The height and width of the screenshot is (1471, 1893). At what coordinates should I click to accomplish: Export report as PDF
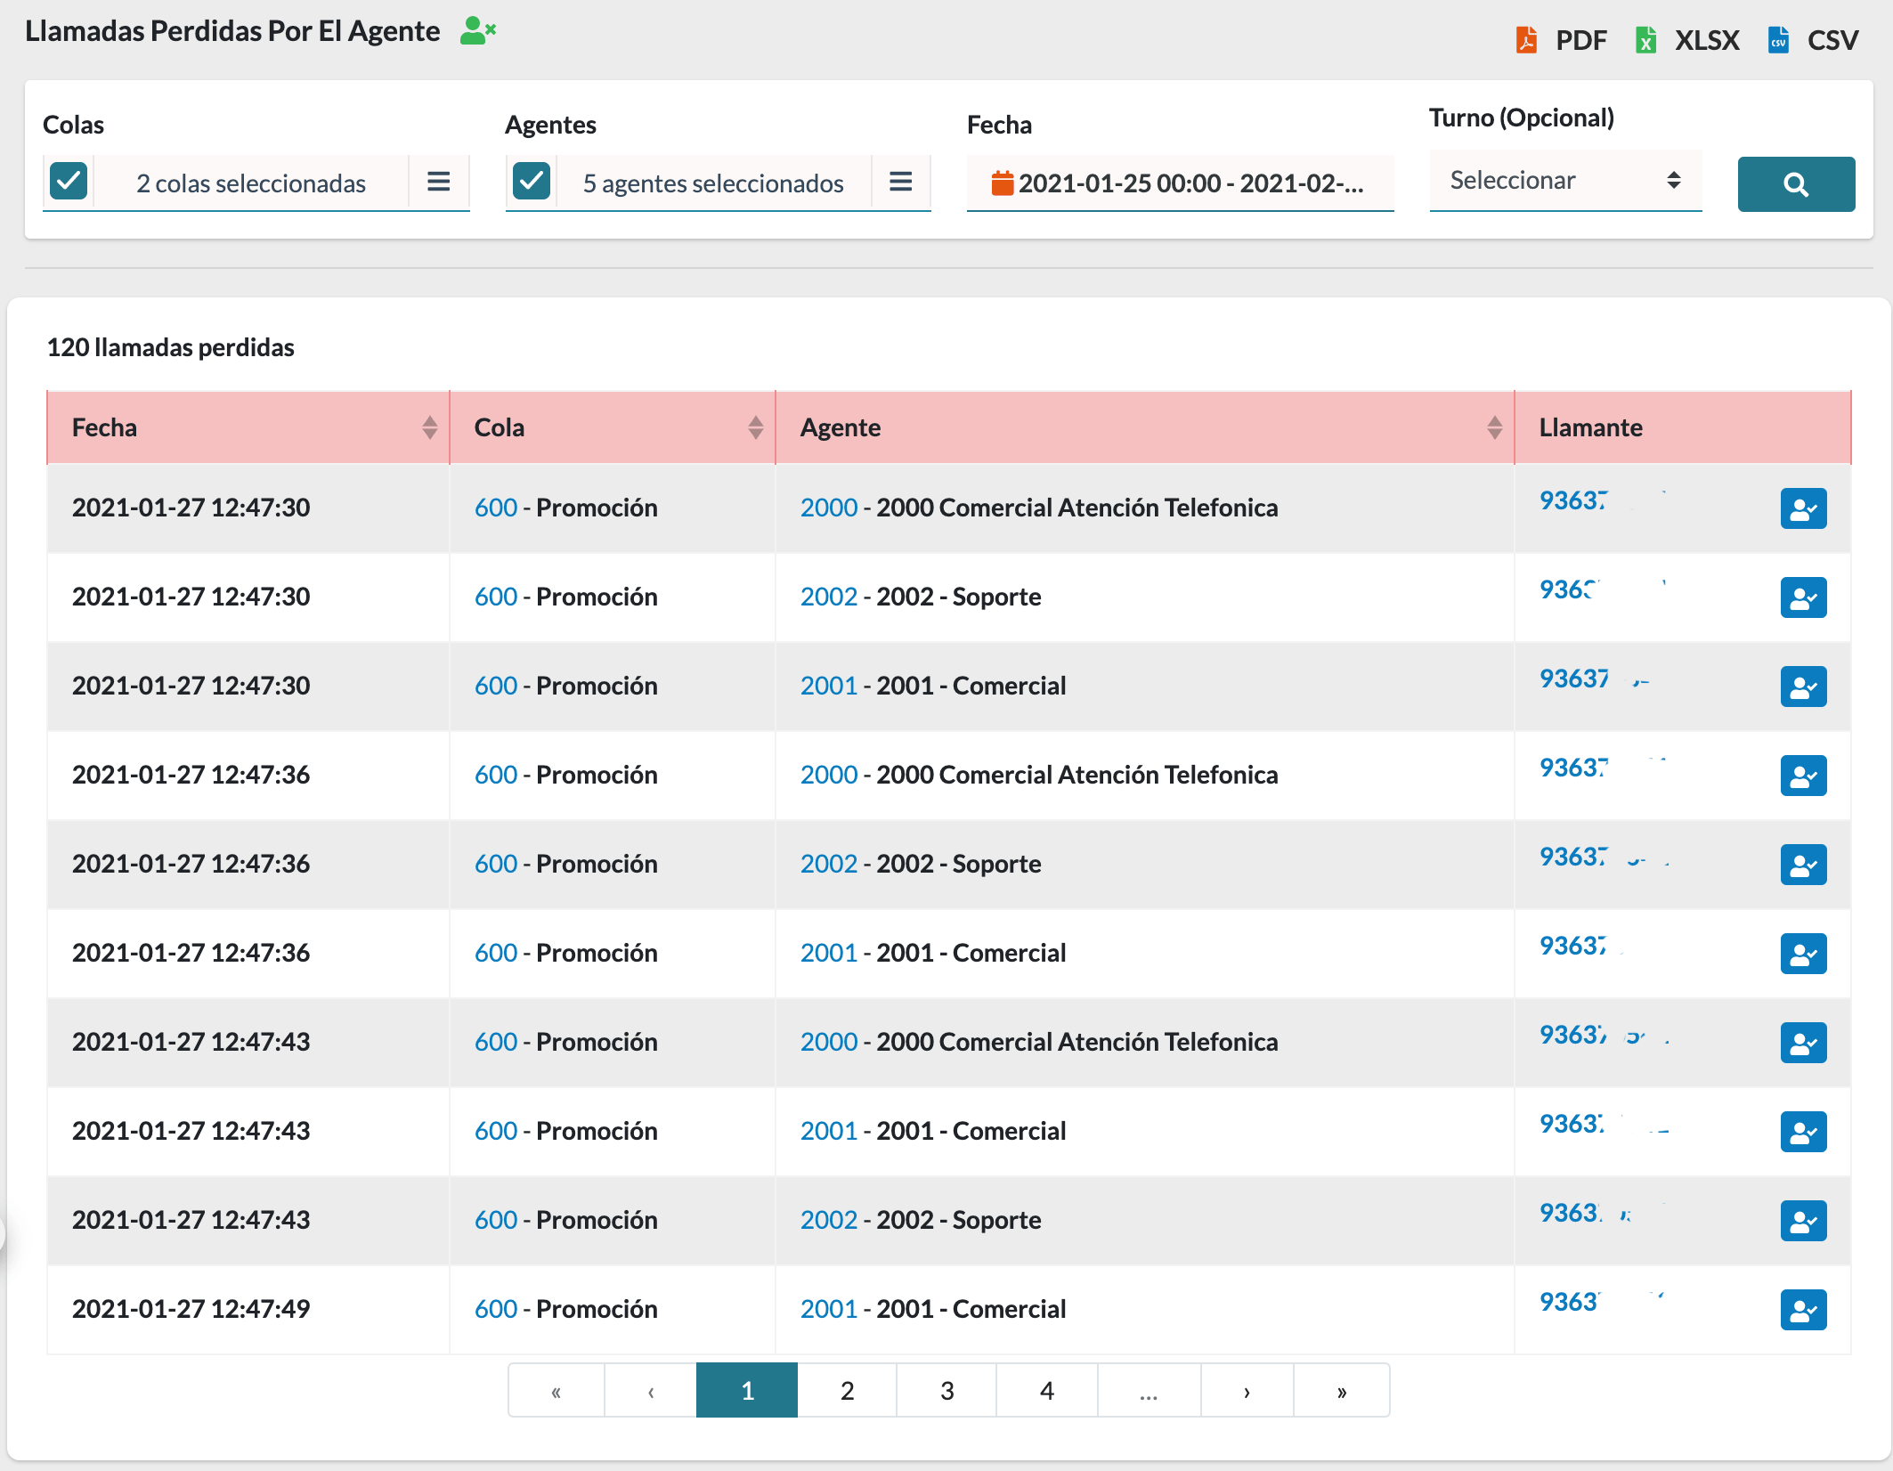(1561, 40)
